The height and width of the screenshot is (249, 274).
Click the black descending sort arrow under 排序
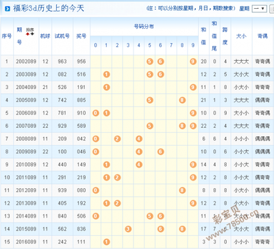coord(32,34)
